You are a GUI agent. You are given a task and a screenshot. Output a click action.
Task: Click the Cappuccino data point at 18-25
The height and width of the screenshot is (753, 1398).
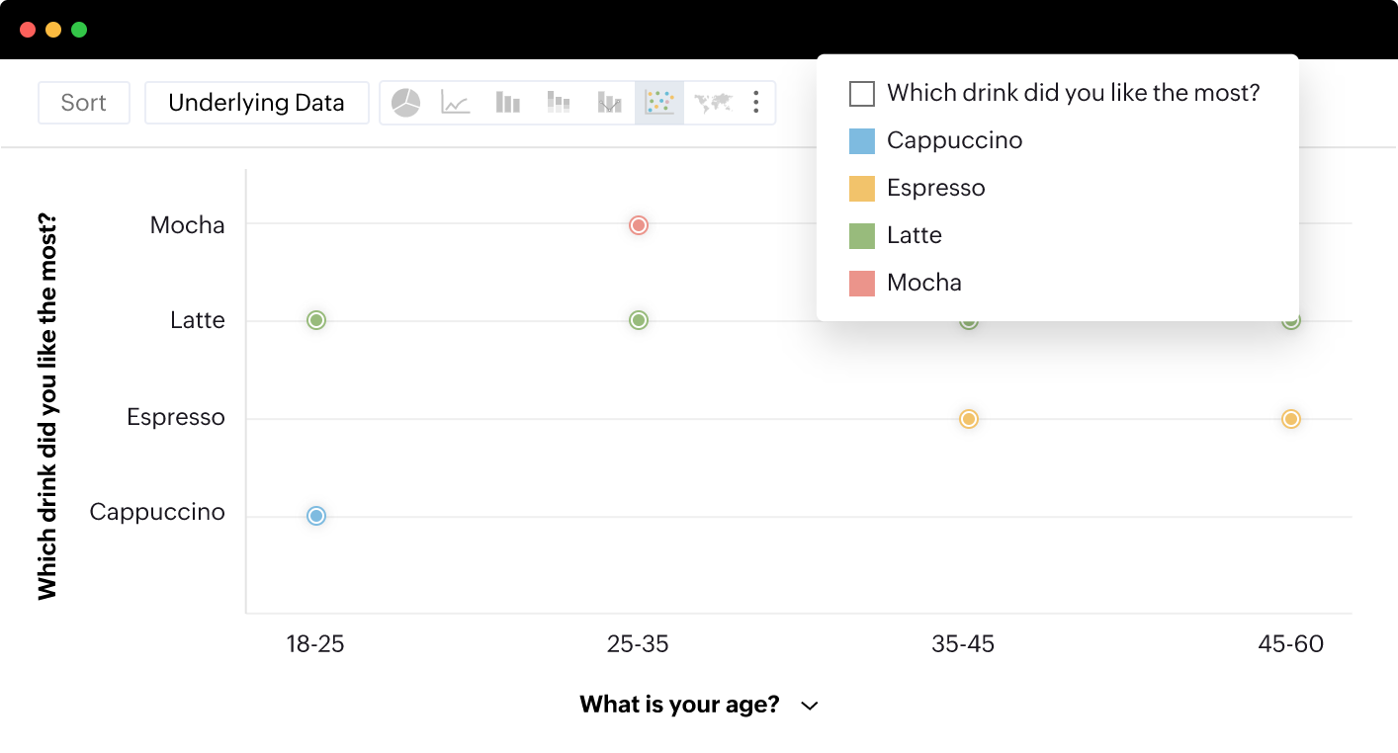[x=316, y=516]
